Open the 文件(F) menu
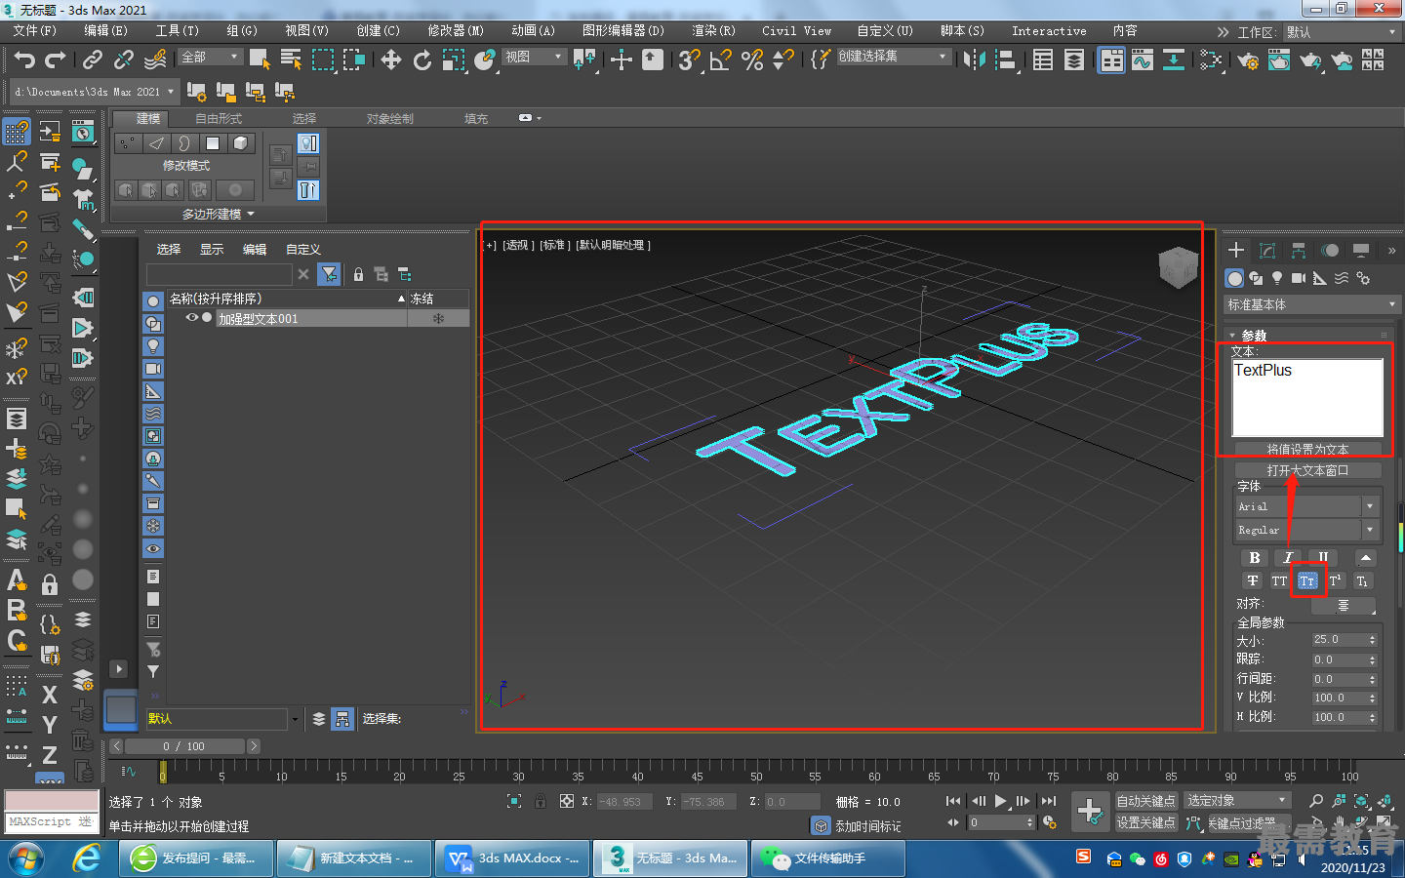 point(35,31)
